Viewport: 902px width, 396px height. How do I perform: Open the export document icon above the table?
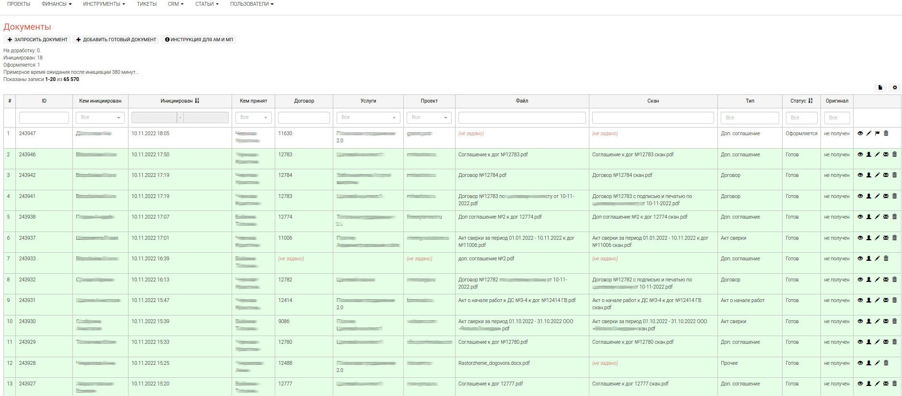[x=880, y=88]
